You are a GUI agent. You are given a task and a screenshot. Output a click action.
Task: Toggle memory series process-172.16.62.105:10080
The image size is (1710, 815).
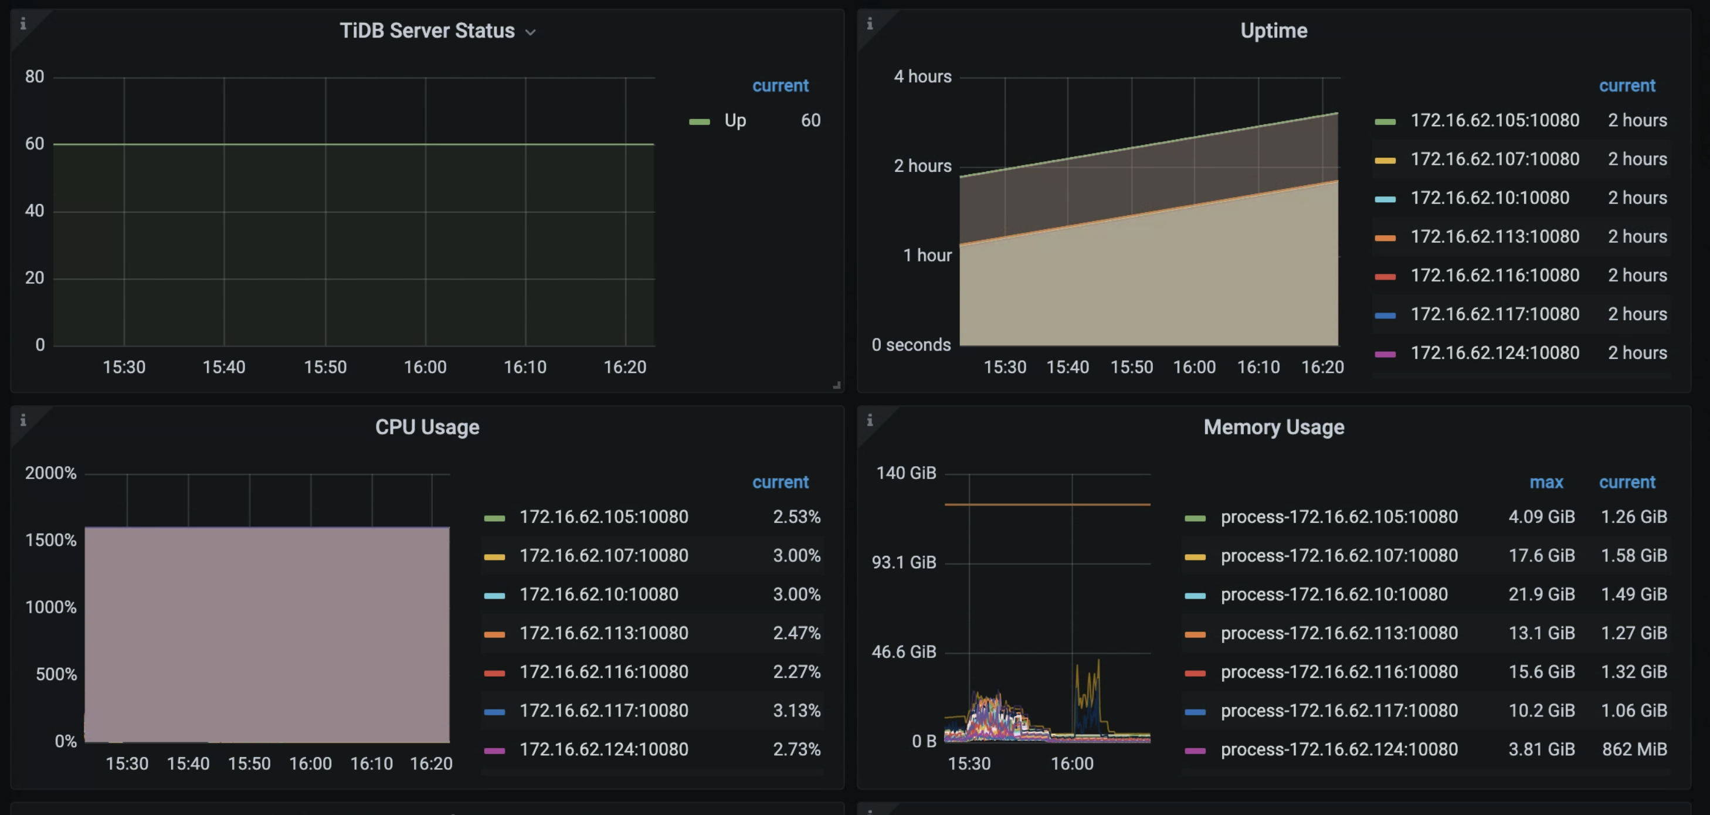(x=1339, y=517)
